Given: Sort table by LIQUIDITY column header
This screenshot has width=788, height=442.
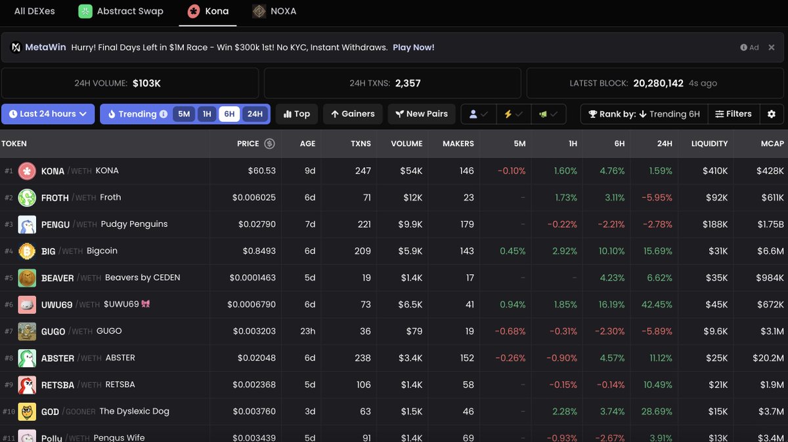Looking at the screenshot, I should click(709, 144).
